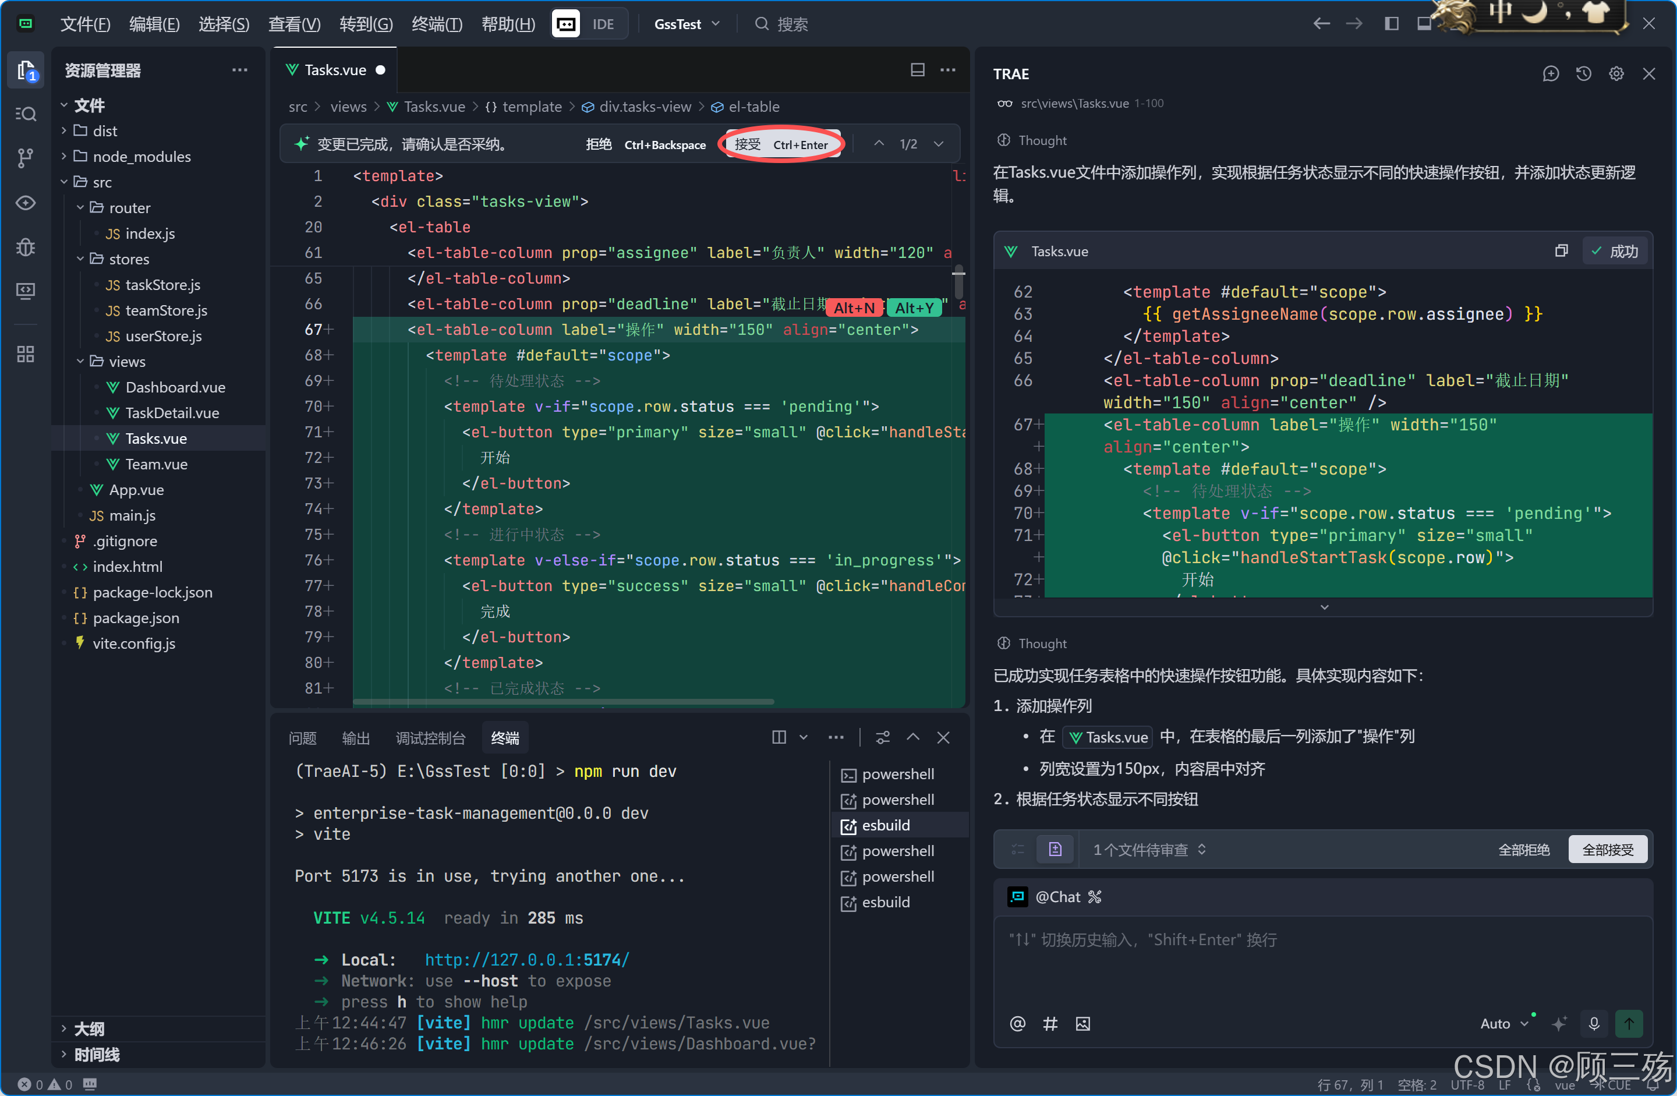Expand the 大纲 outline section
Screen dimensions: 1677x1096
(89, 1028)
